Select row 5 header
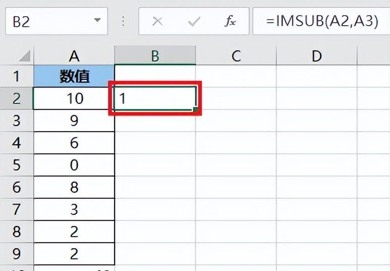This screenshot has height=271, width=390. coord(17,165)
